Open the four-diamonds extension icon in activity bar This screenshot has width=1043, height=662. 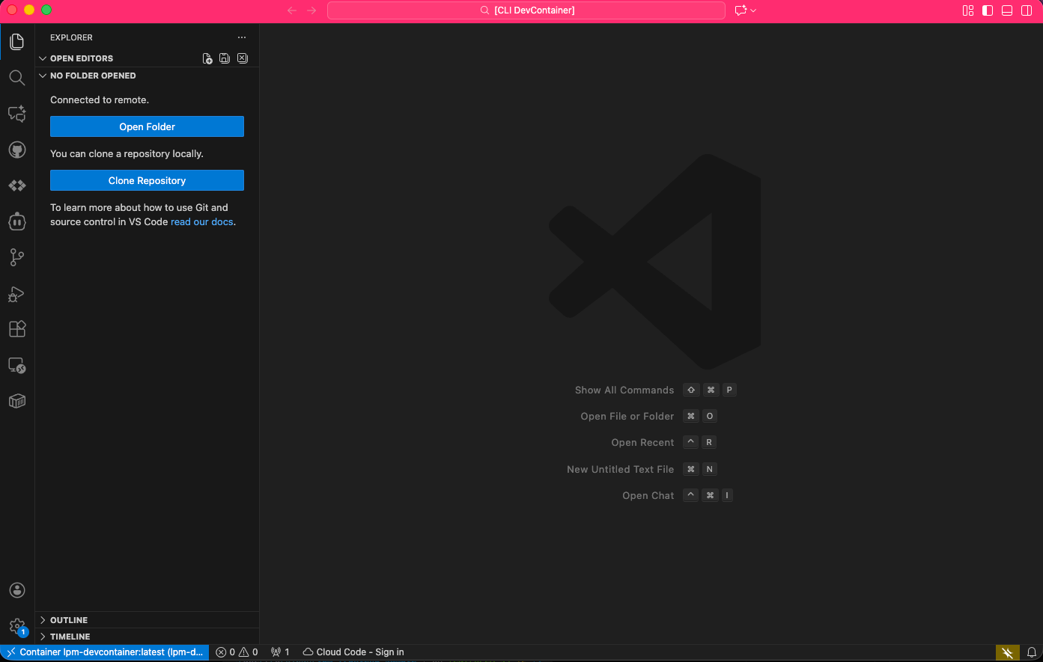click(17, 186)
